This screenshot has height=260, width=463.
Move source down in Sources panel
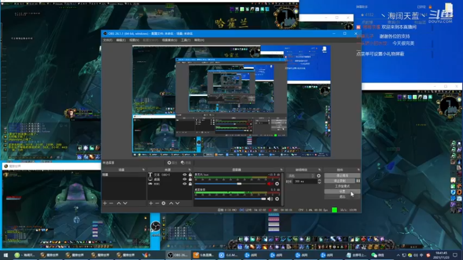click(x=178, y=203)
